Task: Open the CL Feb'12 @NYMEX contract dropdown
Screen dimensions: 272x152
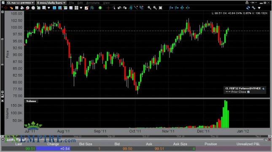Action: click(20, 3)
